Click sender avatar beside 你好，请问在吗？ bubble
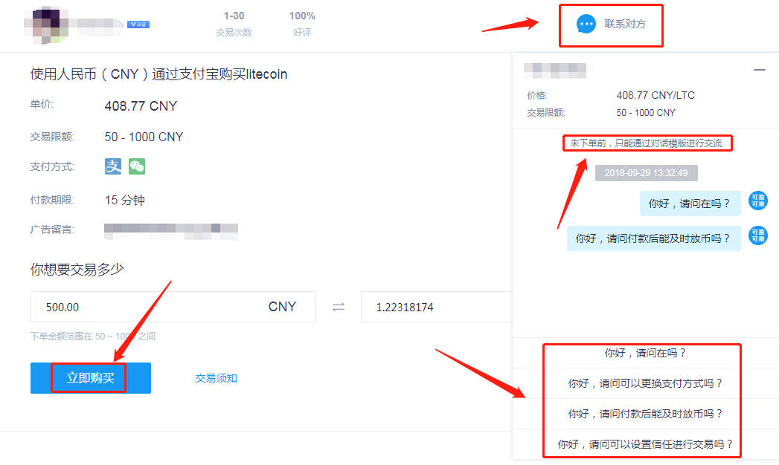Image resolution: width=779 pixels, height=465 pixels. coord(758,201)
